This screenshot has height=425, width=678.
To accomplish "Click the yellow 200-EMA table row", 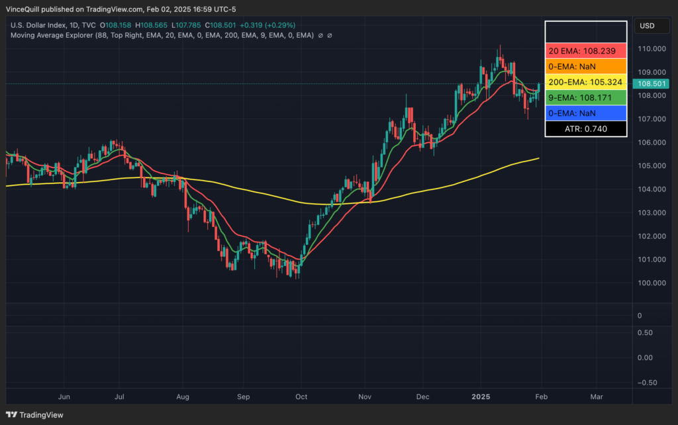I will tap(585, 82).
